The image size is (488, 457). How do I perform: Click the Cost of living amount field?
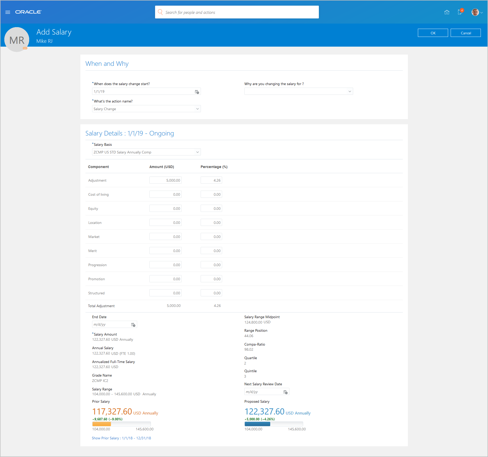(166, 194)
